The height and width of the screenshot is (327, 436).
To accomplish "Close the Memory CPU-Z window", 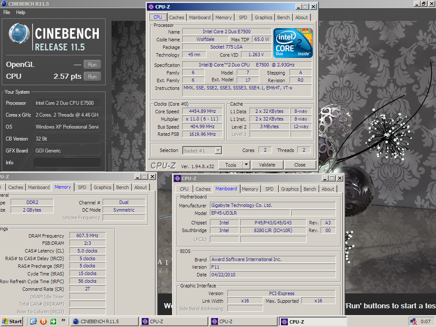I will (x=152, y=177).
